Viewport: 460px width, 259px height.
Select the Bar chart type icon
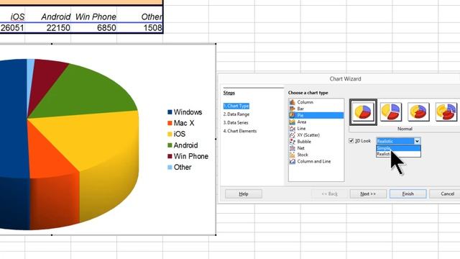pyautogui.click(x=293, y=109)
